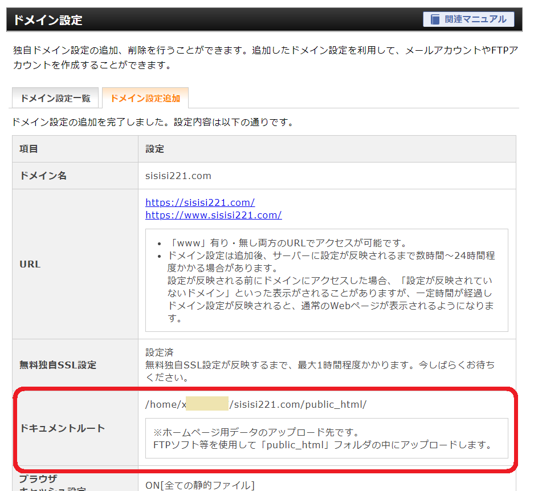
Task: Open the https://sisisi221.com/ link
Action: 199,202
